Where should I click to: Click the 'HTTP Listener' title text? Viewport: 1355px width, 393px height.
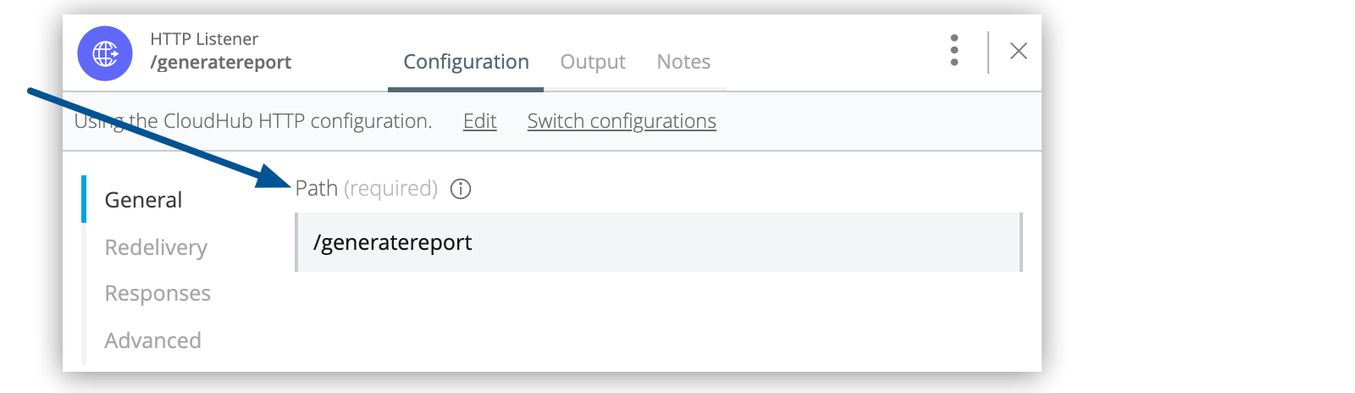pyautogui.click(x=204, y=39)
